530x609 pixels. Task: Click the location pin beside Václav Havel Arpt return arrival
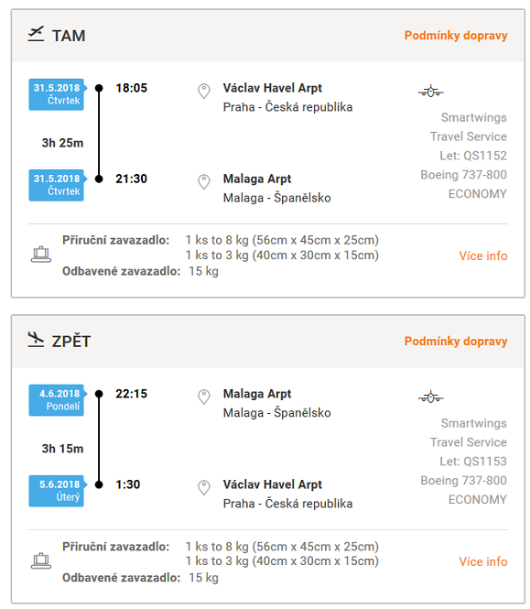(204, 487)
